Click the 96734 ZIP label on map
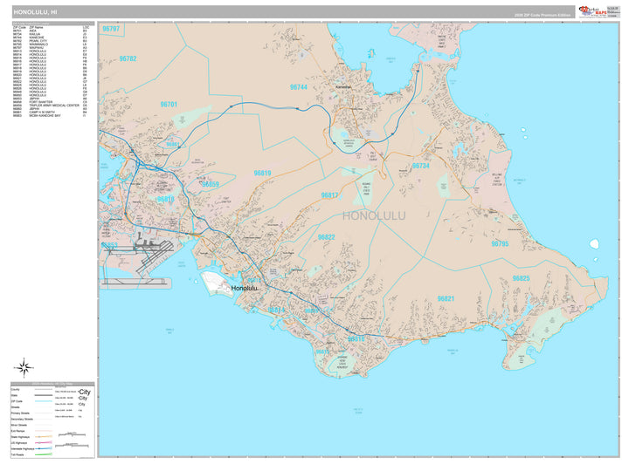Viewport: 629px width, 464px height. point(421,166)
